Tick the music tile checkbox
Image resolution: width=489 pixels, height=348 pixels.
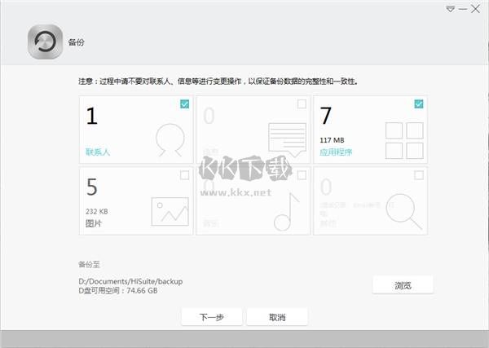click(x=302, y=175)
